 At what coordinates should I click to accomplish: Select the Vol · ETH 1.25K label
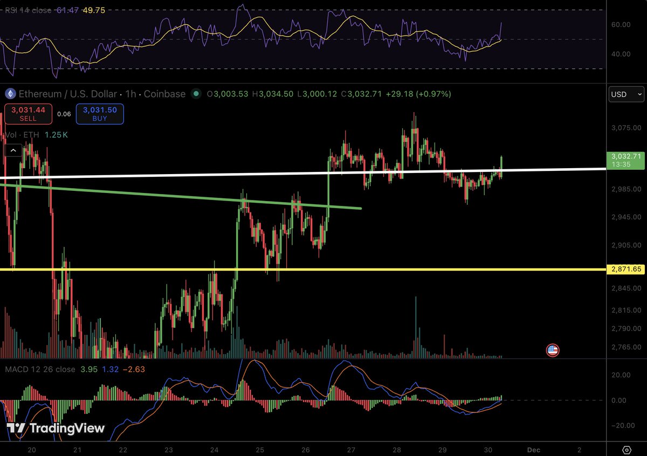pyautogui.click(x=36, y=135)
